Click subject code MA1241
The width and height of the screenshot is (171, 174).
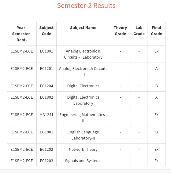(x=46, y=115)
